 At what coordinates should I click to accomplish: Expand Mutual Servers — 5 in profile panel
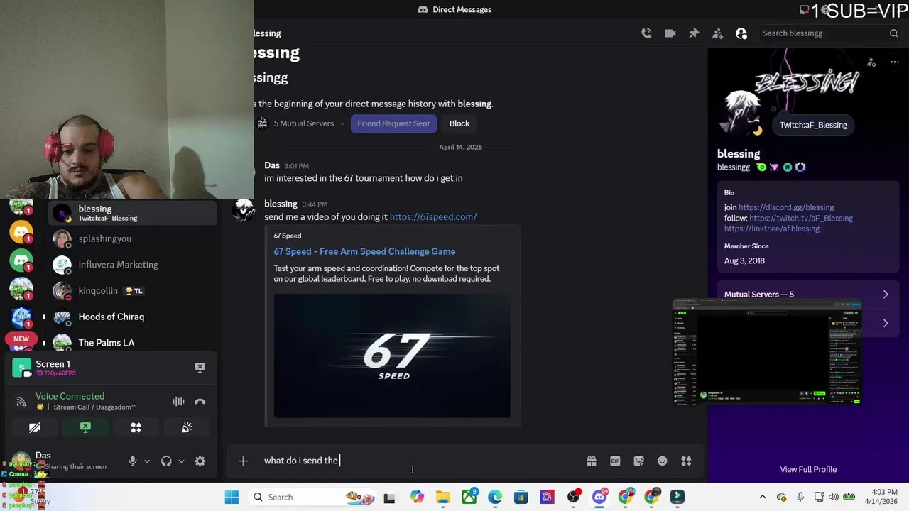click(x=807, y=295)
